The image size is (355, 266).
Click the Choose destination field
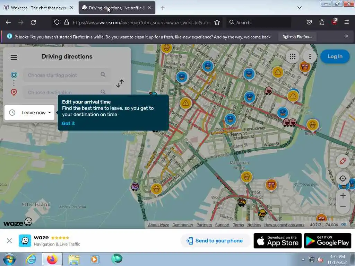[67, 92]
